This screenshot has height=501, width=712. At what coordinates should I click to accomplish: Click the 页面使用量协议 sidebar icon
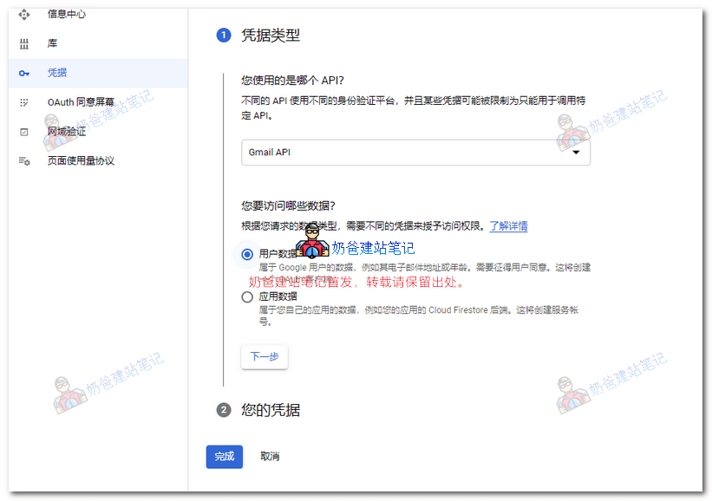click(23, 160)
